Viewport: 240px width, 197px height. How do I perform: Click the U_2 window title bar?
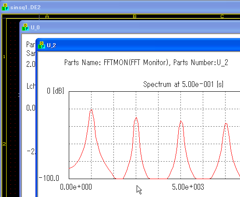tap(138, 45)
